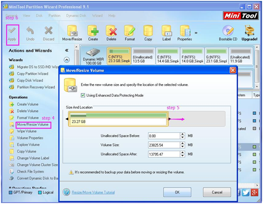Viewport: 263px width, 204px height.
Task: Select the F:(NTFS) 14.0 GB partition
Action: click(192, 56)
